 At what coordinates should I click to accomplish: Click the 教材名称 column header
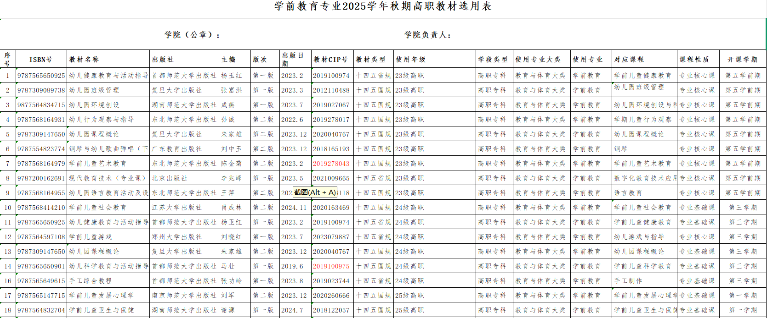click(x=84, y=60)
